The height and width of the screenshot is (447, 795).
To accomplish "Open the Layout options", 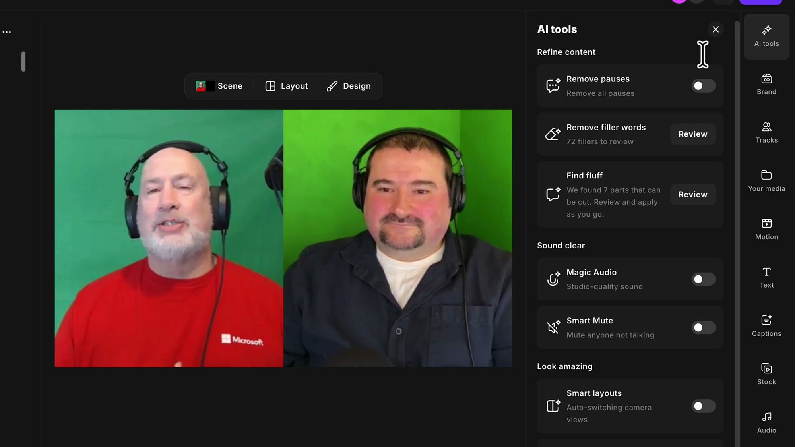I will 287,86.
